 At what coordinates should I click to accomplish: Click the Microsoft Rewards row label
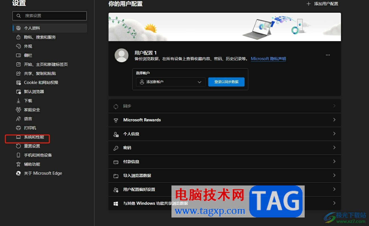pos(142,120)
